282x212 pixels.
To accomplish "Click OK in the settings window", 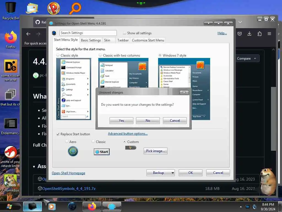I will pos(191,173).
